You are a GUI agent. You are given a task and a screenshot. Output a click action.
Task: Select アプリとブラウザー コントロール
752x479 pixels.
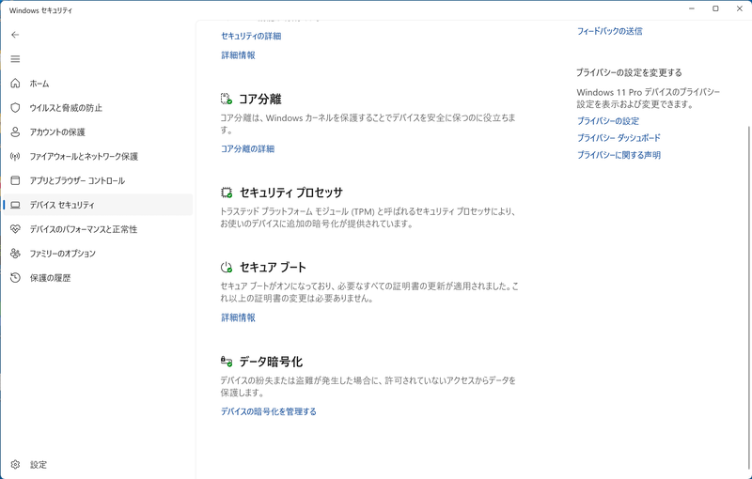[x=98, y=180]
